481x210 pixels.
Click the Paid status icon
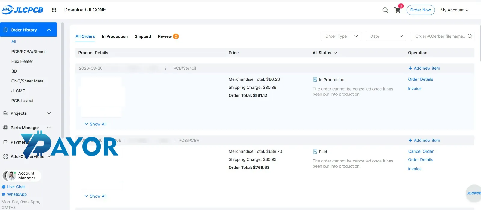(x=315, y=152)
